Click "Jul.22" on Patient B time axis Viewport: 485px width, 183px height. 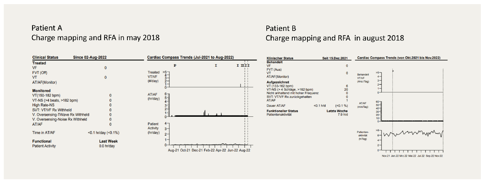420,156
